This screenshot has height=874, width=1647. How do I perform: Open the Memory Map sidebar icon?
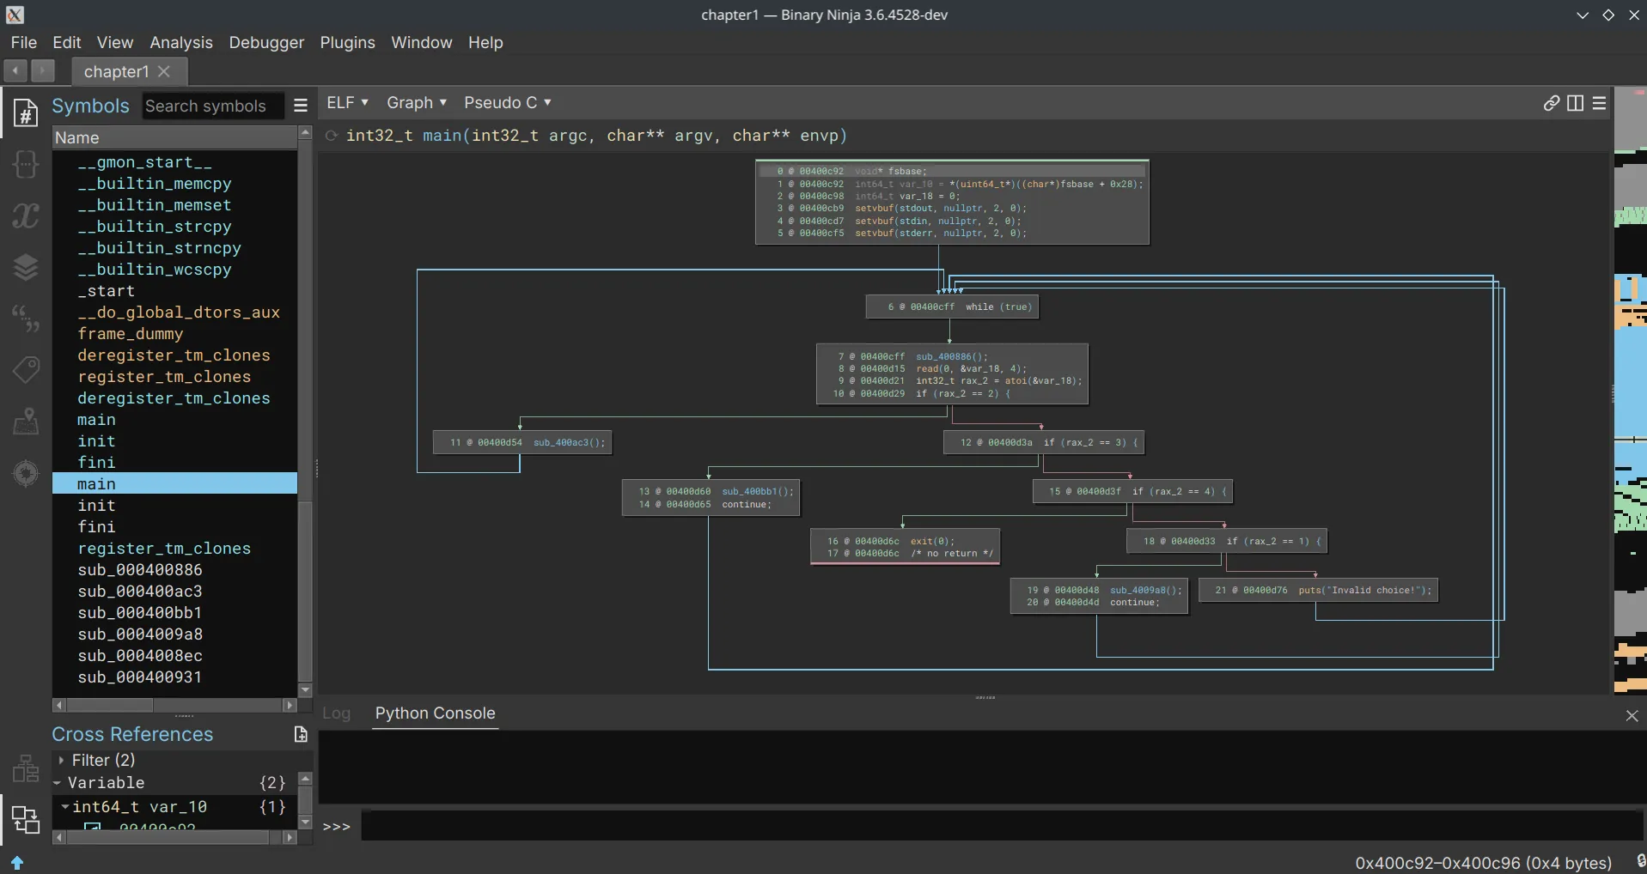26,422
